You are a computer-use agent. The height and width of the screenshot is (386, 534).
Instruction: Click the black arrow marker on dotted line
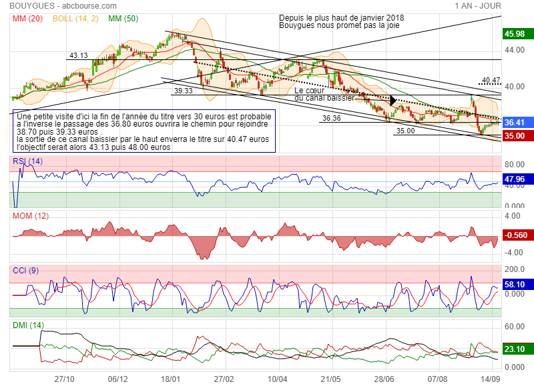(x=392, y=100)
